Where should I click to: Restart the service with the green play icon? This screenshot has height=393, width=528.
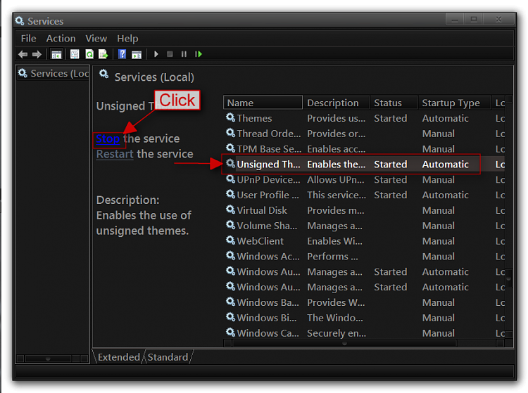(x=199, y=54)
